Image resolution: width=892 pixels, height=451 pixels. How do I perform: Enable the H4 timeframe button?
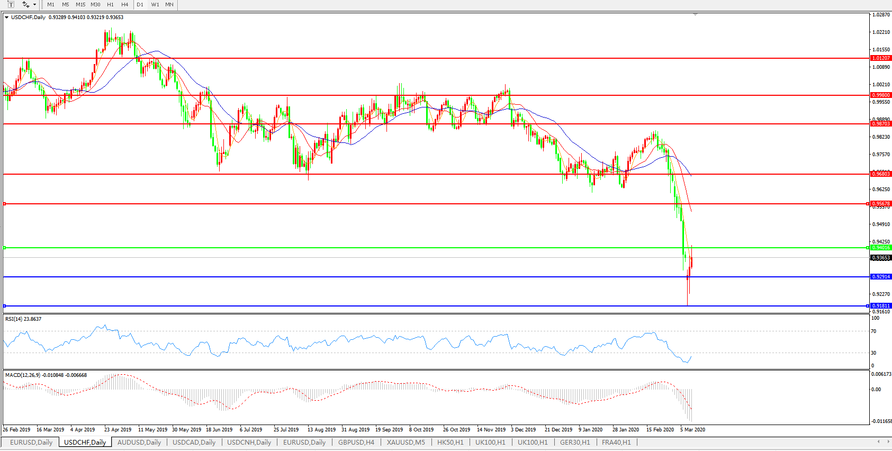(x=124, y=5)
